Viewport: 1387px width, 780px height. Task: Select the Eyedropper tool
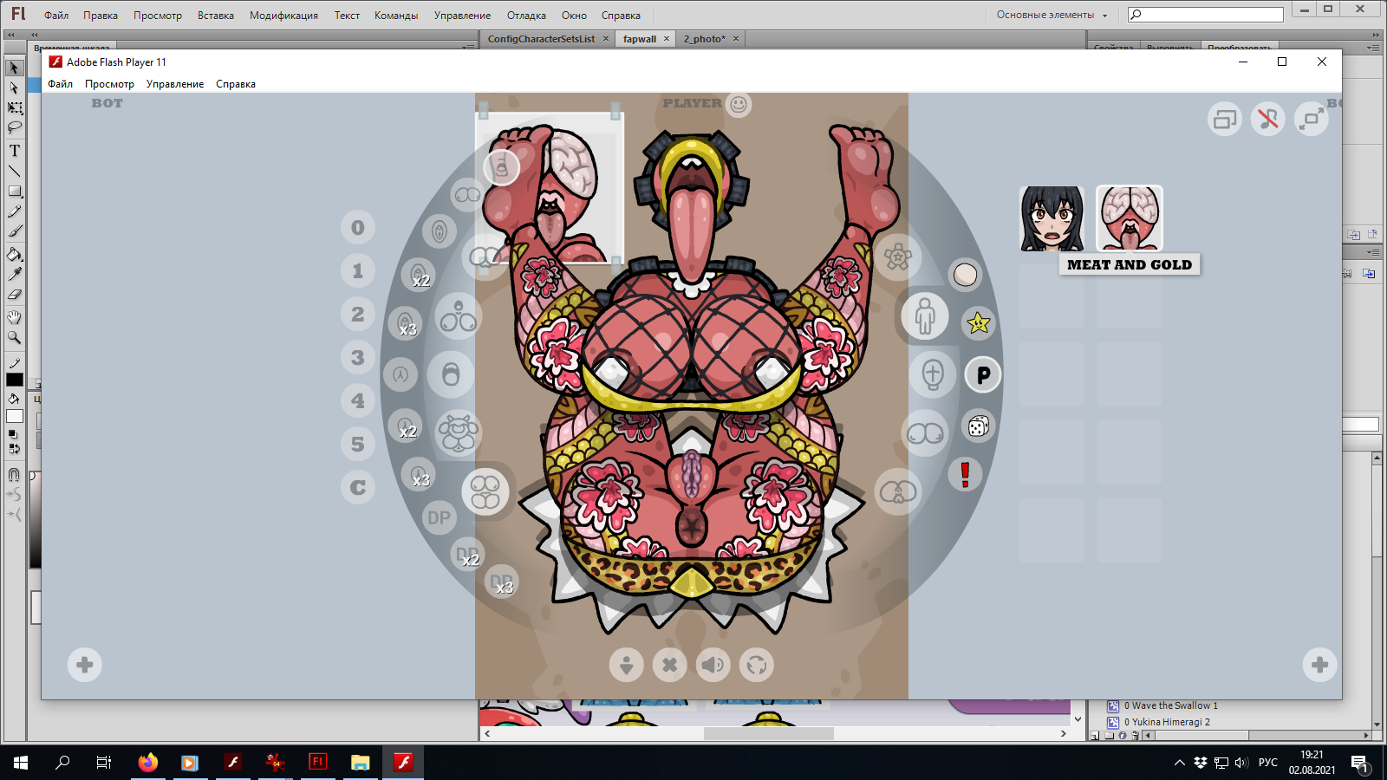(14, 274)
